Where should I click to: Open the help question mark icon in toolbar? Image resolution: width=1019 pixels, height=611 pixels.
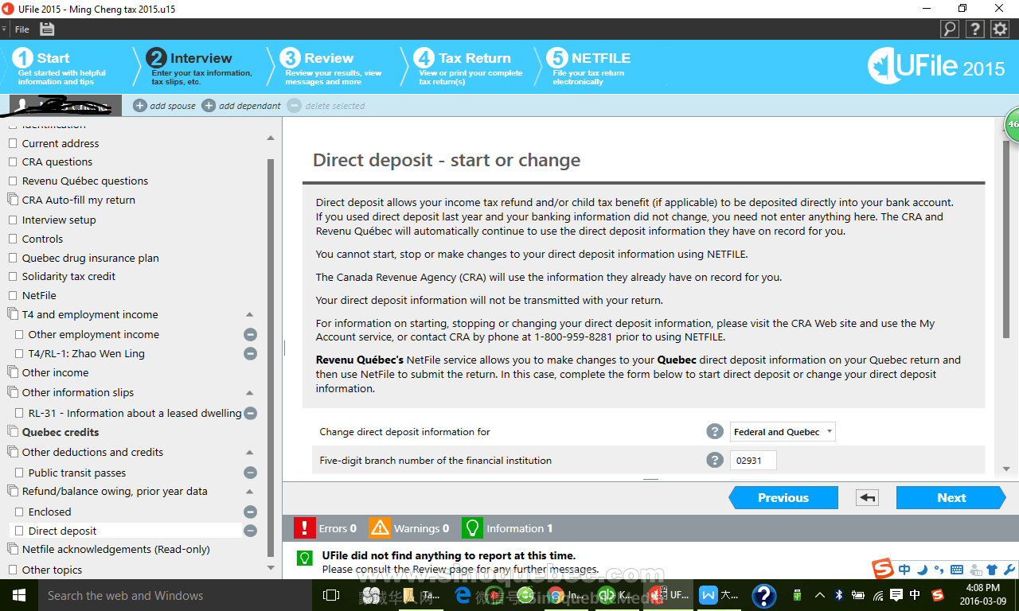click(x=975, y=29)
